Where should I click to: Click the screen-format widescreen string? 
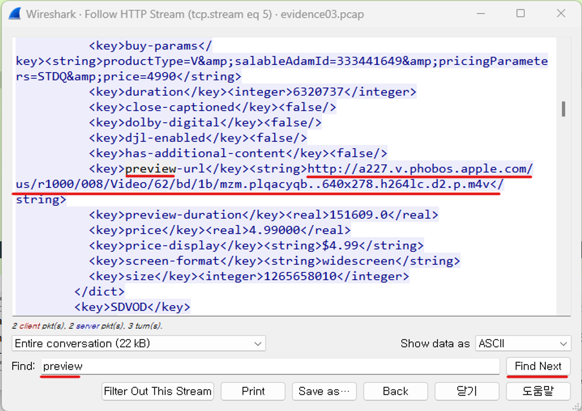[358, 261]
